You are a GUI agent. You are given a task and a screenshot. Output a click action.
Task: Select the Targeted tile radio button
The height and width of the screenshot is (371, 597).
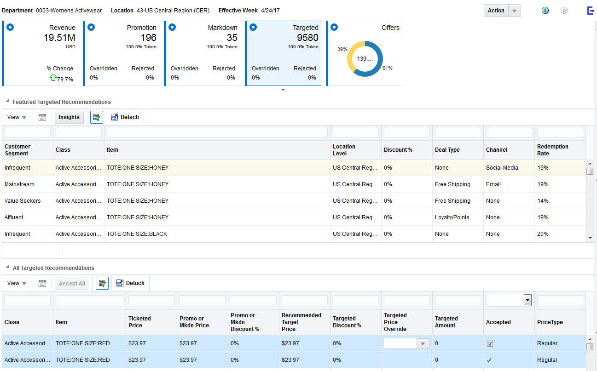[x=253, y=27]
